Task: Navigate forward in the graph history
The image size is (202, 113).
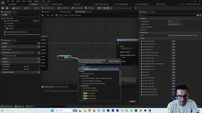Action: (x=52, y=15)
